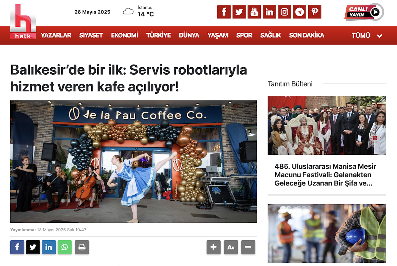Open the LinkedIn page from header
This screenshot has height=266, width=397.
pos(269,12)
